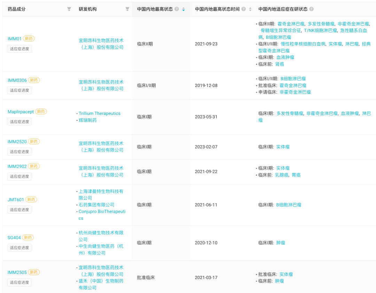
Task: Click B细胞淋巴瘤 indication in IMM0306 row
Action: (x=293, y=79)
